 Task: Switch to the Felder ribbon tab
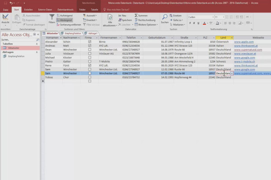point(82,9)
